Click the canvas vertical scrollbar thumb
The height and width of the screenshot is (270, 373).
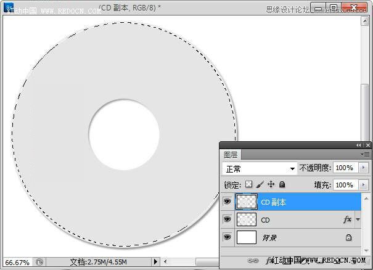click(364, 112)
